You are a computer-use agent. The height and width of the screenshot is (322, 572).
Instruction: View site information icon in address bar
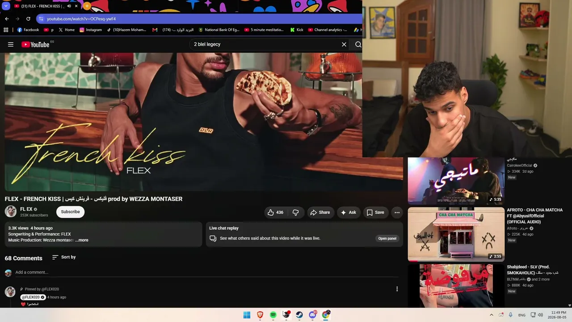pyautogui.click(x=41, y=19)
